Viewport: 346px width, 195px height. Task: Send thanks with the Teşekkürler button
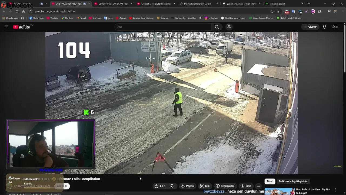pos(225,186)
